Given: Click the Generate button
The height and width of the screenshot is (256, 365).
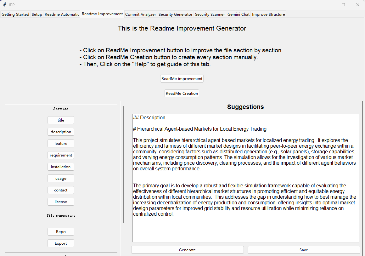Looking at the screenshot, I should point(188,250).
